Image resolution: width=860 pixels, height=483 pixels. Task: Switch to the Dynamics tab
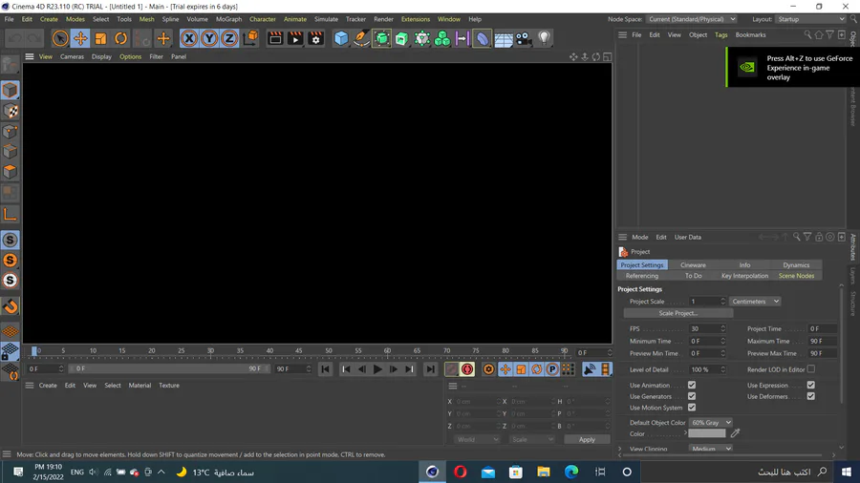click(x=796, y=265)
